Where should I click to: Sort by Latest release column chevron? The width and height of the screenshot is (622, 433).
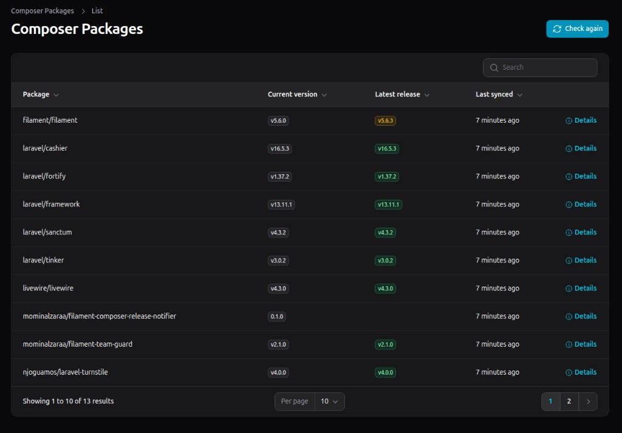(427, 95)
